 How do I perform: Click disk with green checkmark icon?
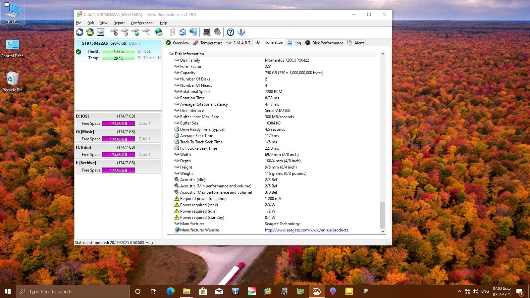coord(135,32)
